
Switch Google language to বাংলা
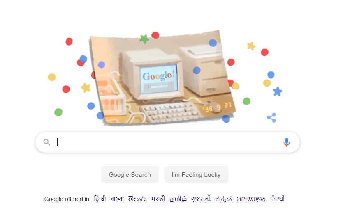[x=117, y=199]
